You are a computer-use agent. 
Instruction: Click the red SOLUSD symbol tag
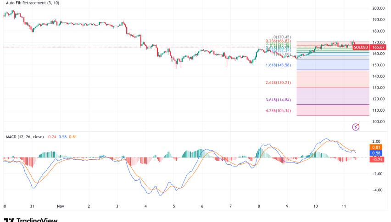[x=361, y=47]
